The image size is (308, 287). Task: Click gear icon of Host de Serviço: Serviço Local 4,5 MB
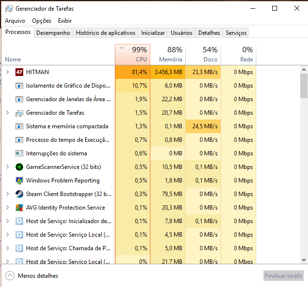[19, 235]
